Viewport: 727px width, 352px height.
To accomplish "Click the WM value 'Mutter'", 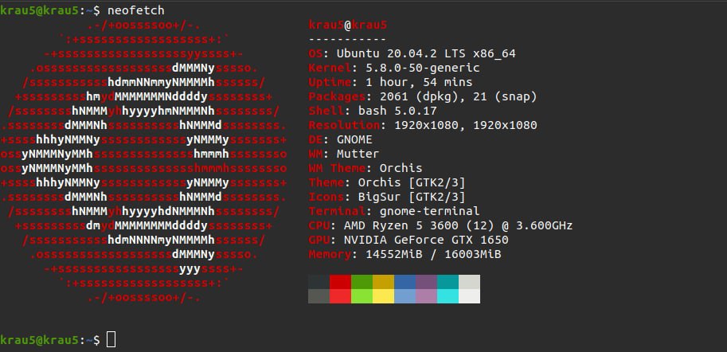I will [x=358, y=154].
